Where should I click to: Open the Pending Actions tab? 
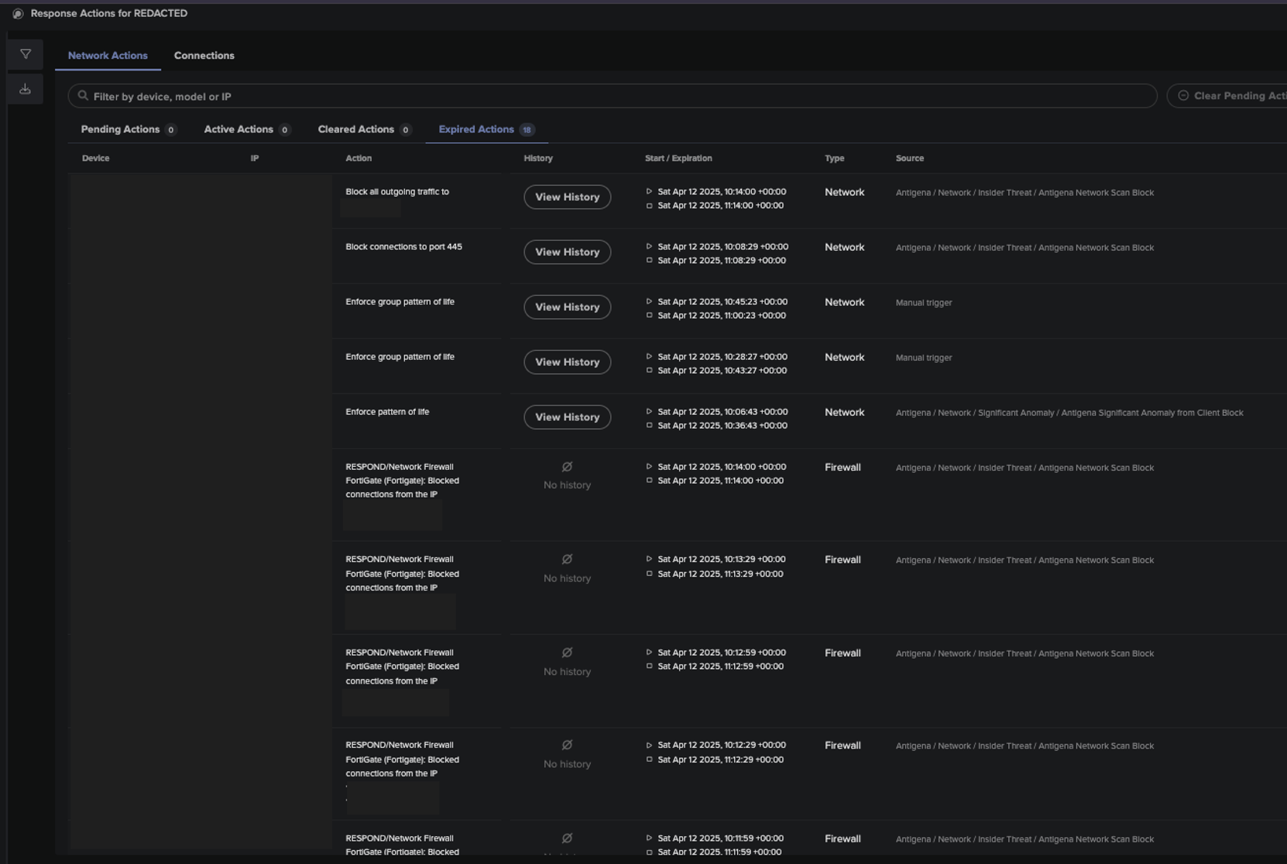[122, 129]
